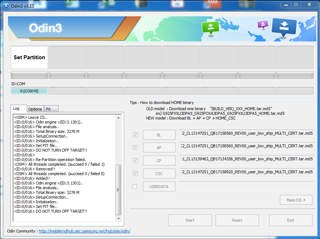Click the empty USERDATA file path field
The height and width of the screenshot is (239, 320).
[247, 186]
